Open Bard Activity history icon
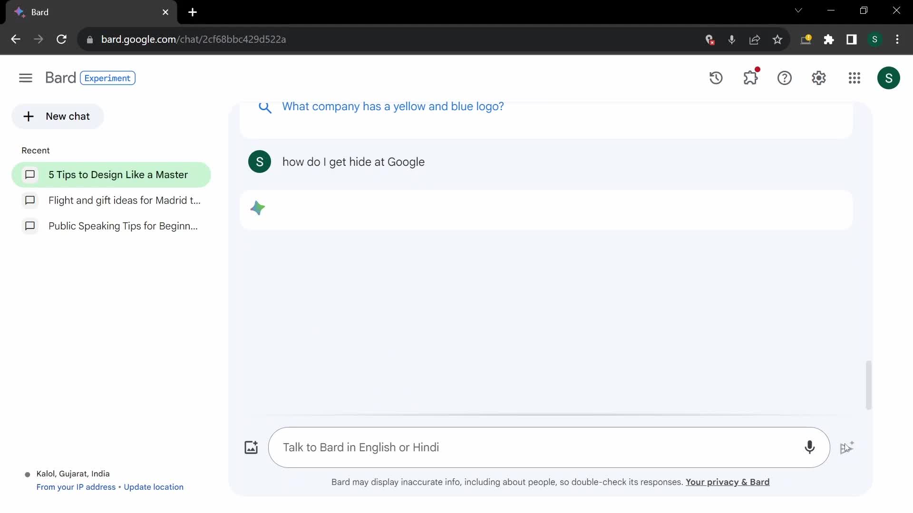Image resolution: width=913 pixels, height=513 pixels. pyautogui.click(x=716, y=78)
